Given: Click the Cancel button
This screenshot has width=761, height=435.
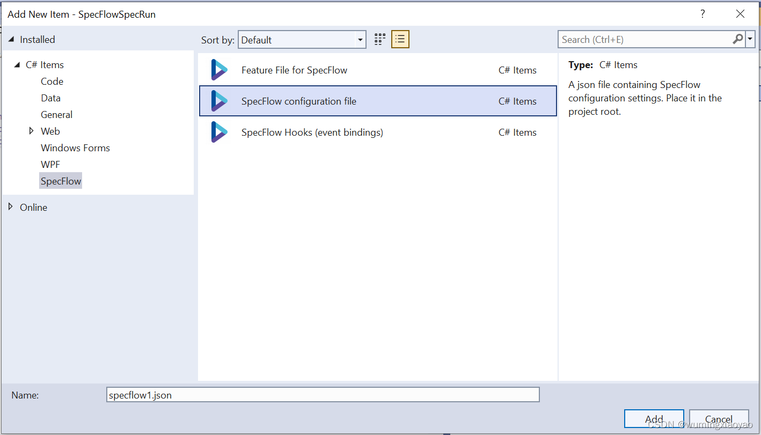Looking at the screenshot, I should click(719, 419).
